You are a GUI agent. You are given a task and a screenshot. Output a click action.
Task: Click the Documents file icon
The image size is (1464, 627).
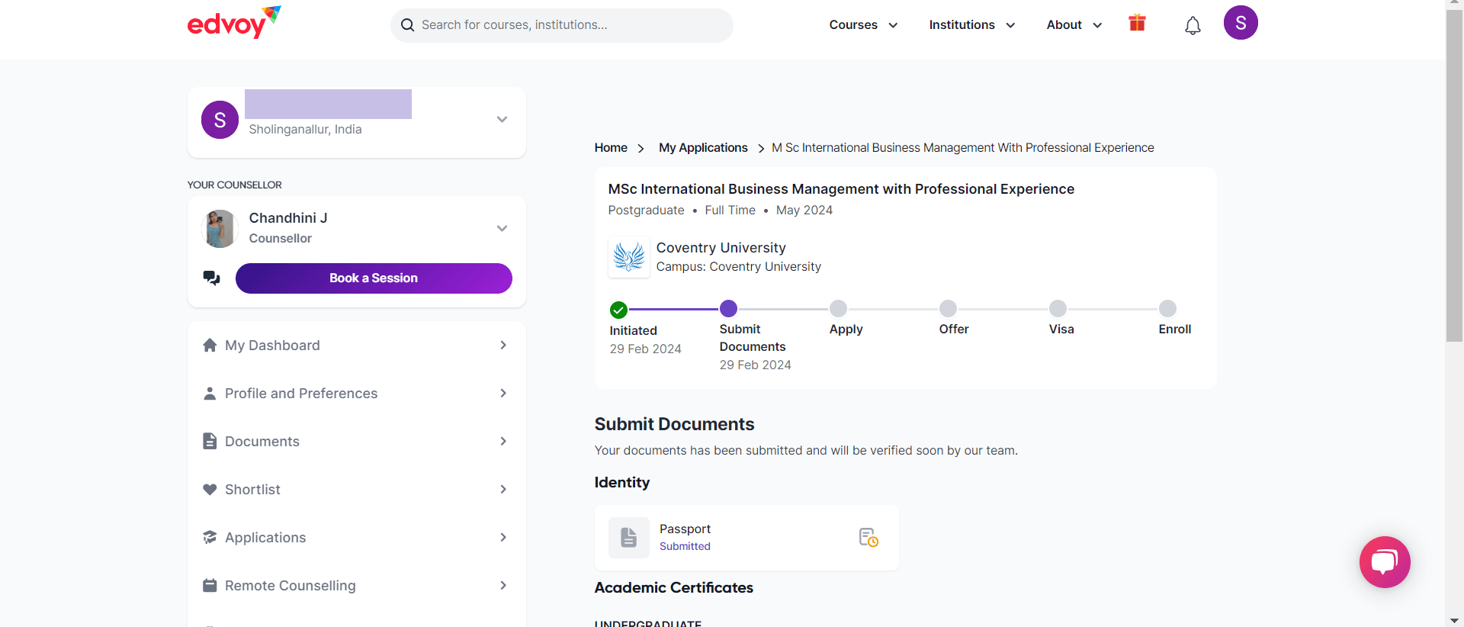click(x=210, y=442)
